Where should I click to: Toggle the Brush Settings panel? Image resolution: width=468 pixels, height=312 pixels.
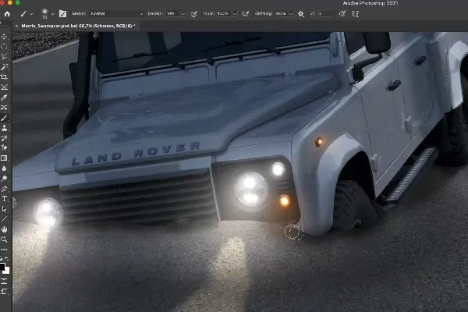point(62,14)
